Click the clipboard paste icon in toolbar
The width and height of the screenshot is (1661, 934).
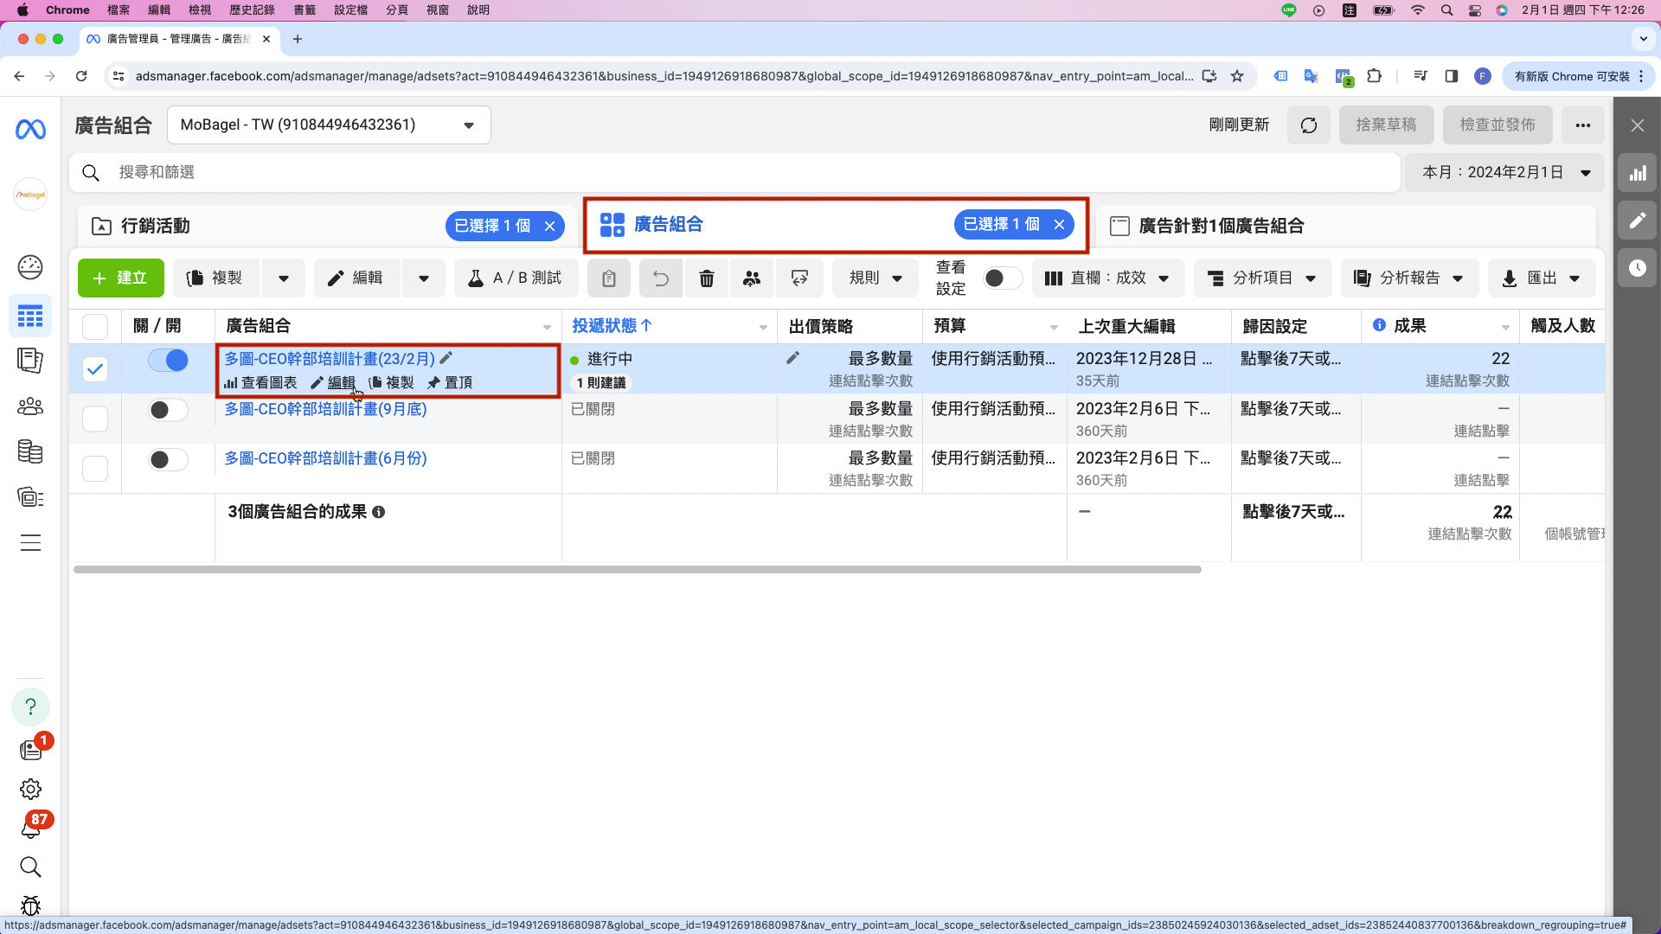(609, 278)
